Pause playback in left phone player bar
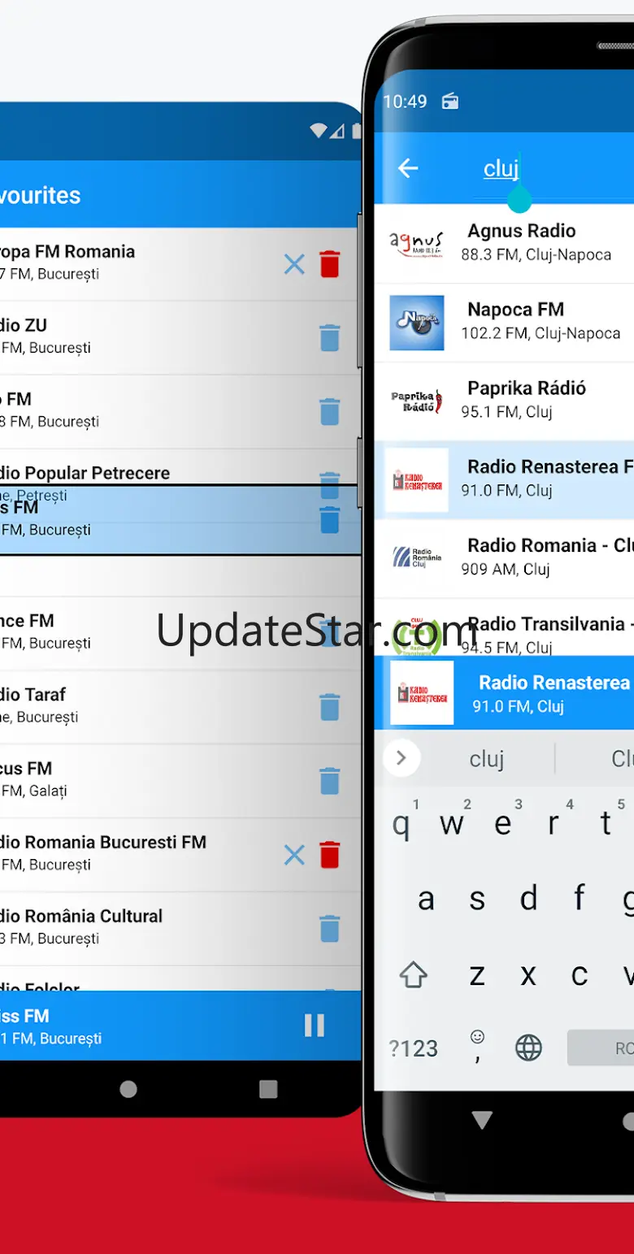 (315, 1026)
